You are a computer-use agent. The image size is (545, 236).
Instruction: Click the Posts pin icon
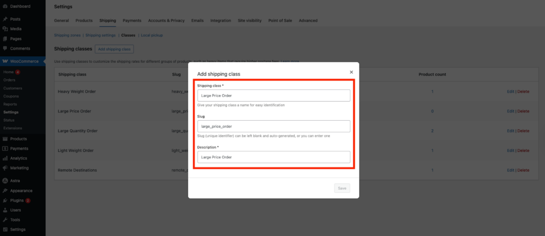coord(5,19)
